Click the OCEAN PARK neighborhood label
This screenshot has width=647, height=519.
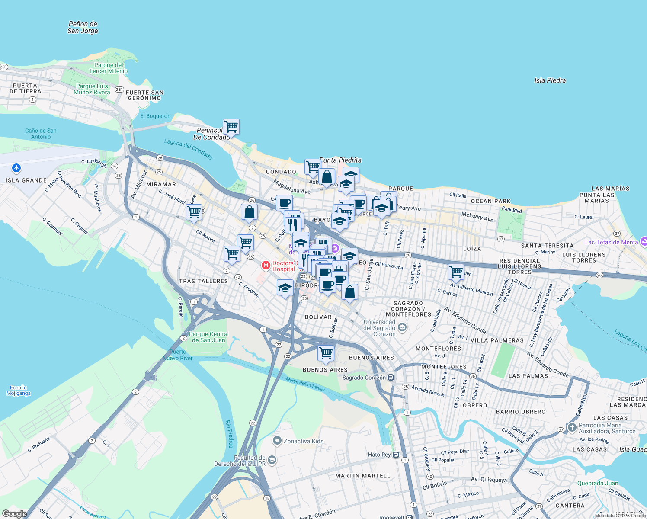[x=491, y=201]
